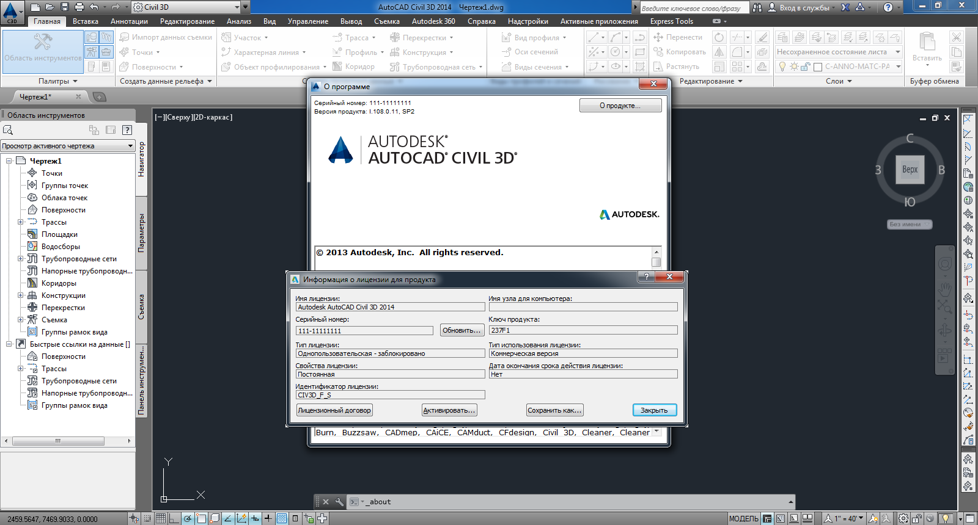The width and height of the screenshot is (978, 525).
Task: Expand the Палитры panel dropdown
Action: [58, 81]
